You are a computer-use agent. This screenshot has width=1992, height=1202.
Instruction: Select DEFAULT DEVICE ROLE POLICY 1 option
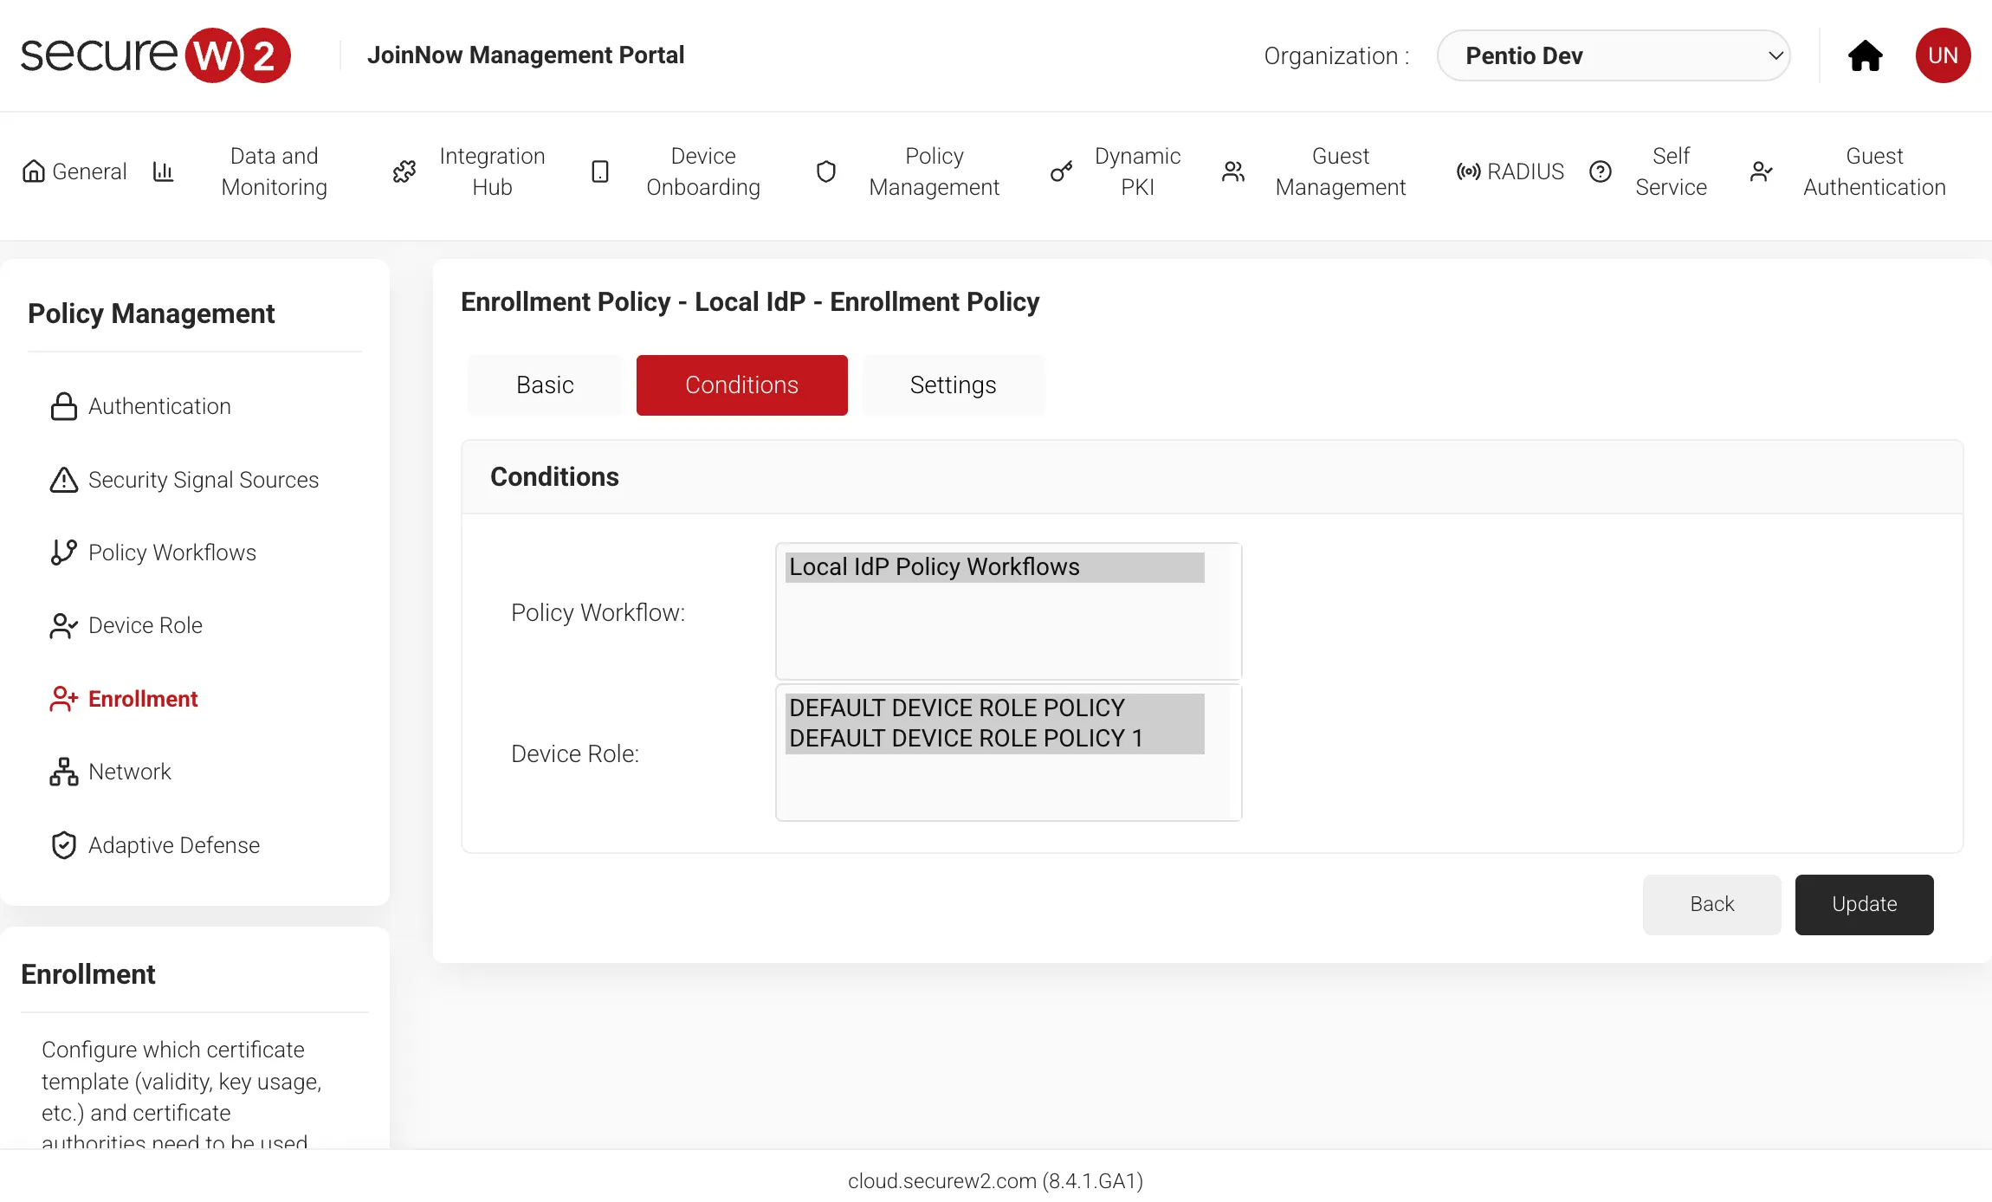tap(994, 739)
